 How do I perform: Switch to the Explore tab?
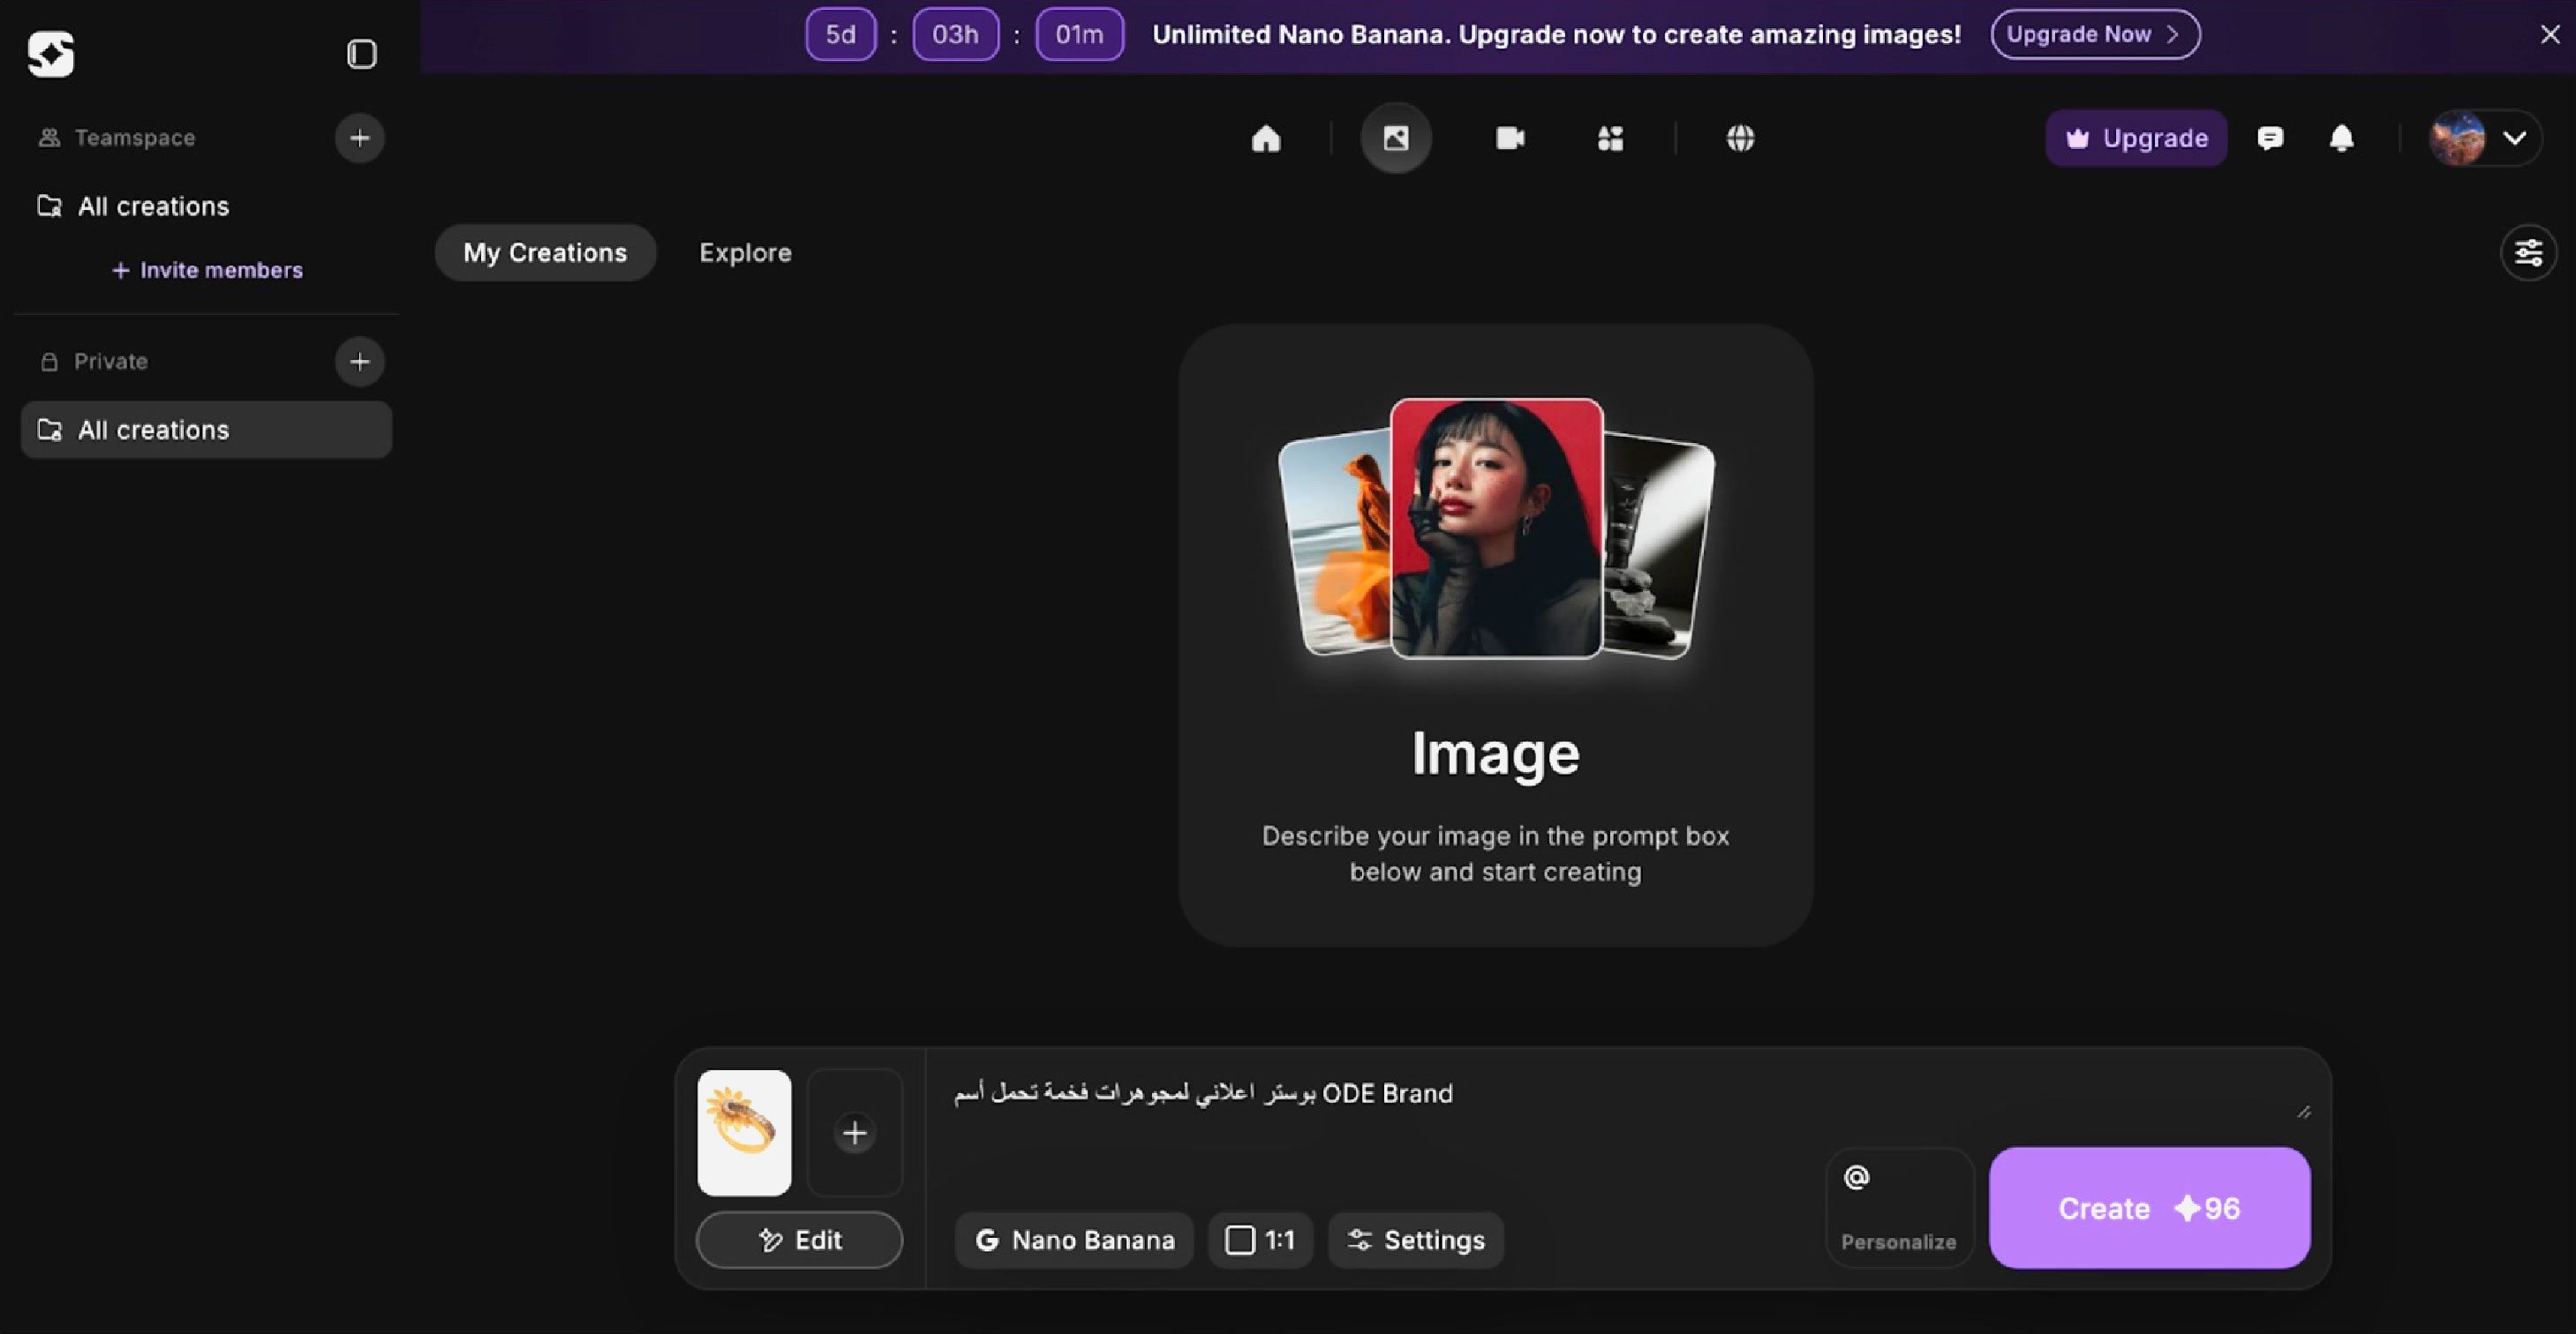(x=745, y=253)
